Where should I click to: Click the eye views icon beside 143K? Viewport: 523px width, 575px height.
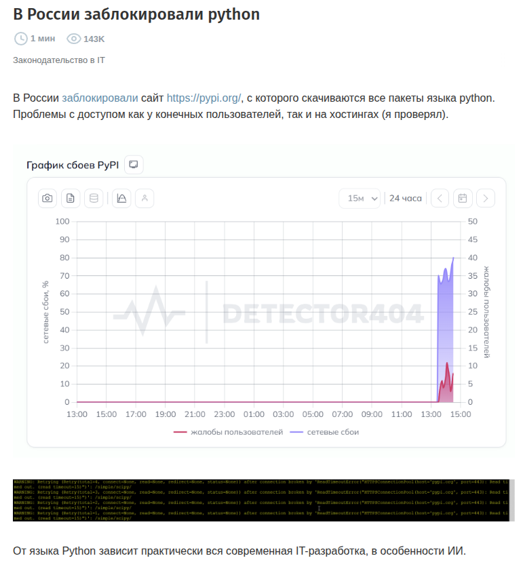74,39
